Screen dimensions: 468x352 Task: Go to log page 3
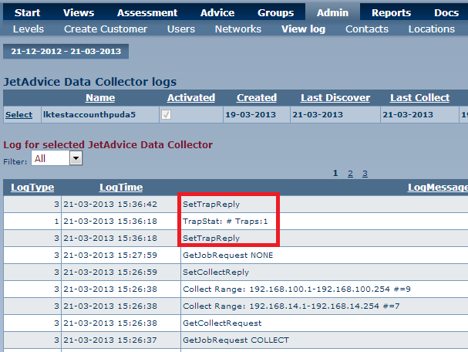[365, 174]
